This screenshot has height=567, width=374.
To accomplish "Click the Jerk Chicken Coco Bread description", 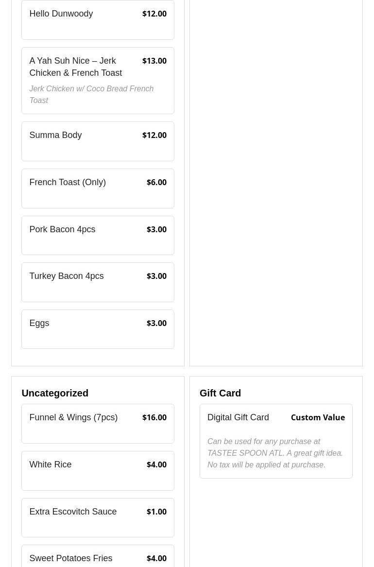I will click(91, 95).
